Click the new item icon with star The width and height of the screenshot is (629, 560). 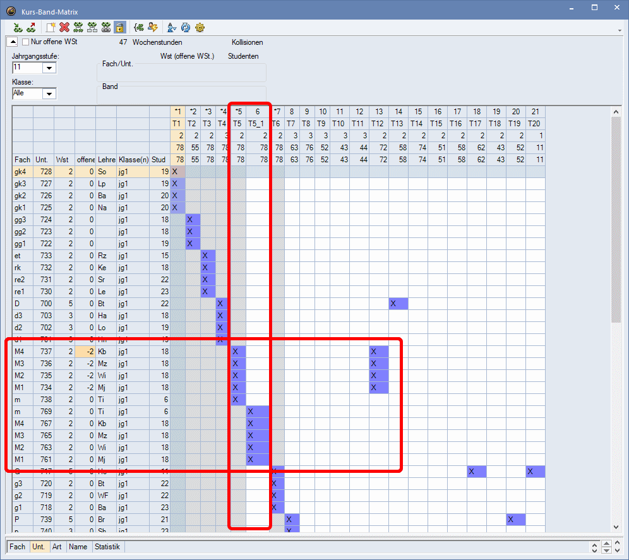tap(51, 27)
